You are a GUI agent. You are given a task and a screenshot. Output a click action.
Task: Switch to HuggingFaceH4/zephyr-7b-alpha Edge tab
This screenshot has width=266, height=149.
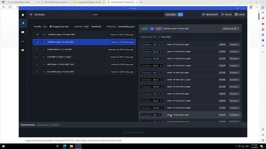pos(89,2)
